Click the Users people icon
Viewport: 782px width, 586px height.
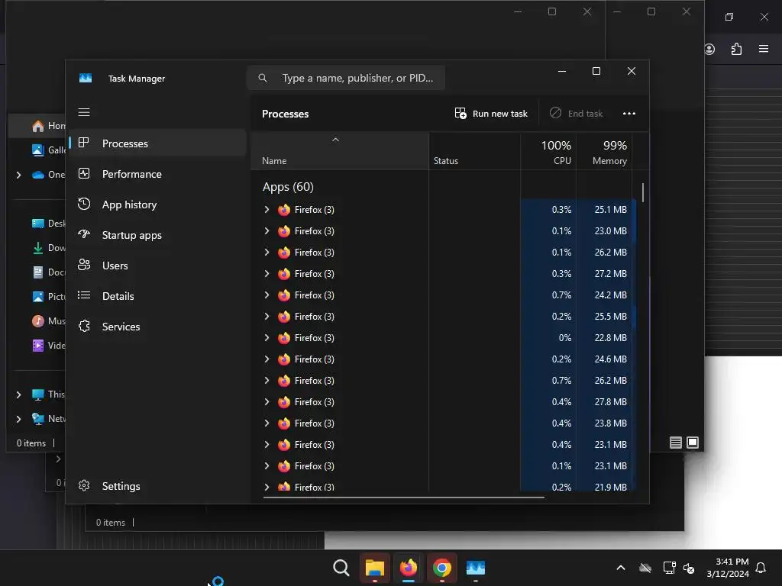[x=84, y=265]
